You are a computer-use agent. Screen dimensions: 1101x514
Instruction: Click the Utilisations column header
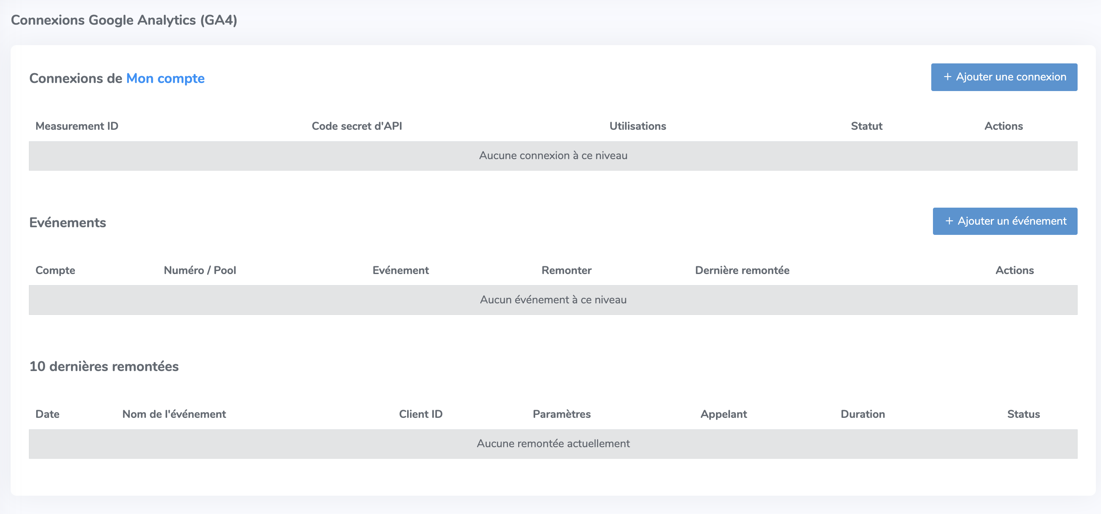click(x=638, y=126)
